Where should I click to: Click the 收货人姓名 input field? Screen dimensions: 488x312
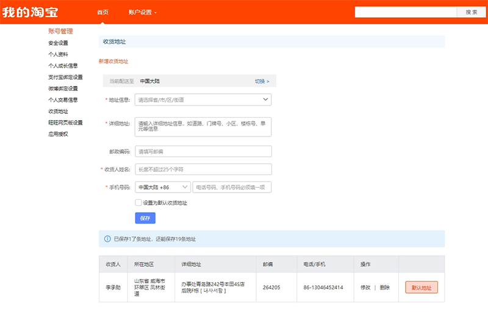point(203,169)
